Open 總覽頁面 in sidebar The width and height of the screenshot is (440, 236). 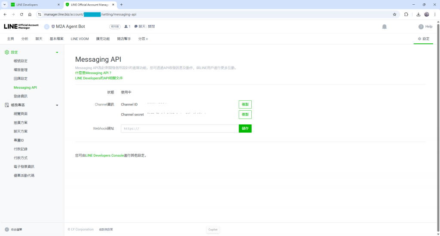[21, 114]
